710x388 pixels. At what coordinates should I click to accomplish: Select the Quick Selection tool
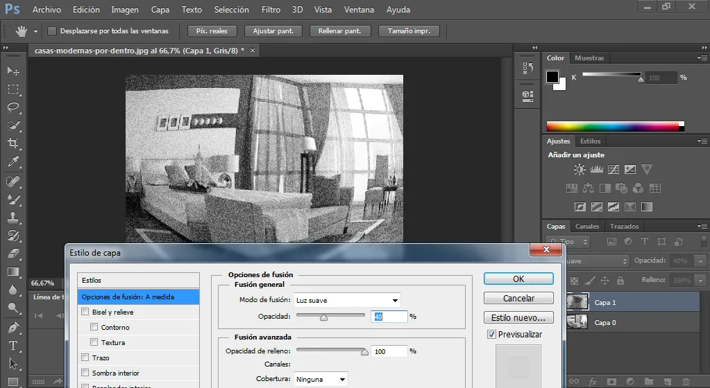coord(13,125)
